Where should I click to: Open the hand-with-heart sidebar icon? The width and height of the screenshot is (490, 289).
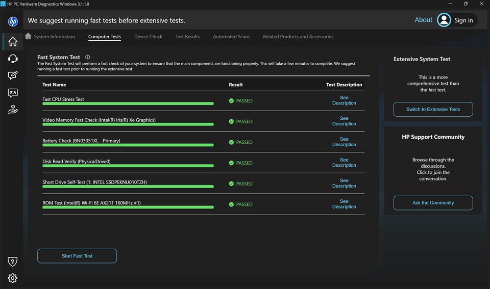click(13, 110)
